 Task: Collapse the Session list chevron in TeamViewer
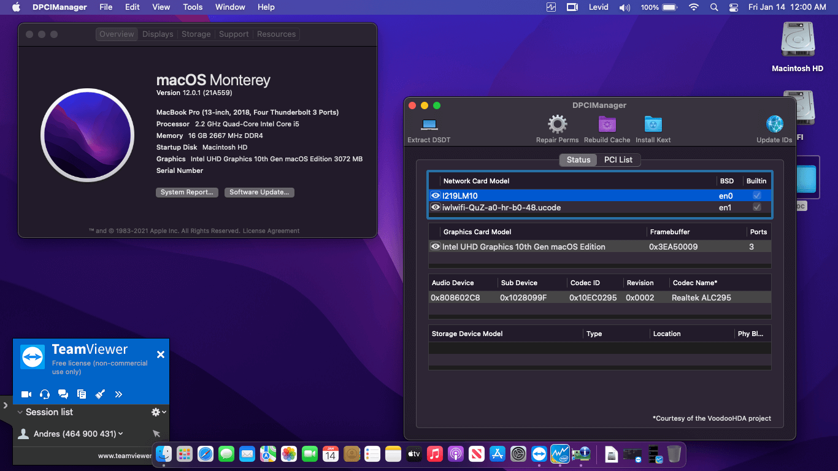click(x=20, y=412)
